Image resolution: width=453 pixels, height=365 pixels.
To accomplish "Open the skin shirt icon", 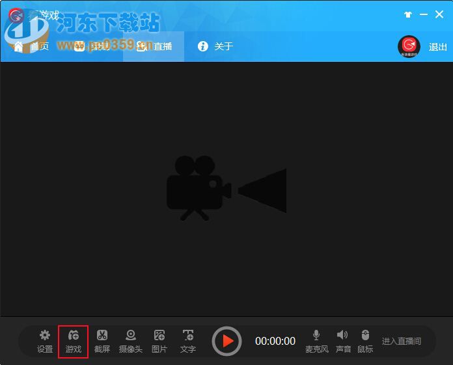I will coord(408,14).
